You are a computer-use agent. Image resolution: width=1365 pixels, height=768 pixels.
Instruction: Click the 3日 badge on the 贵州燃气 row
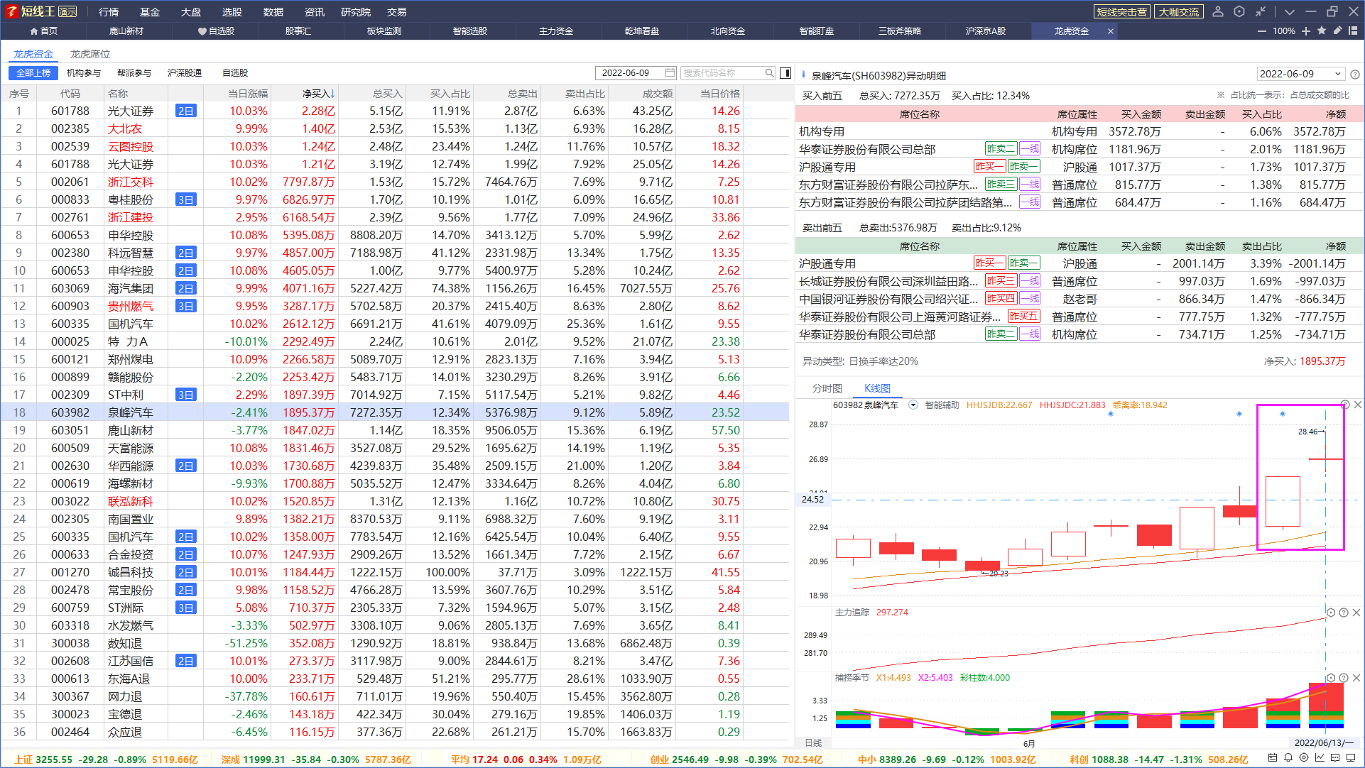[185, 306]
